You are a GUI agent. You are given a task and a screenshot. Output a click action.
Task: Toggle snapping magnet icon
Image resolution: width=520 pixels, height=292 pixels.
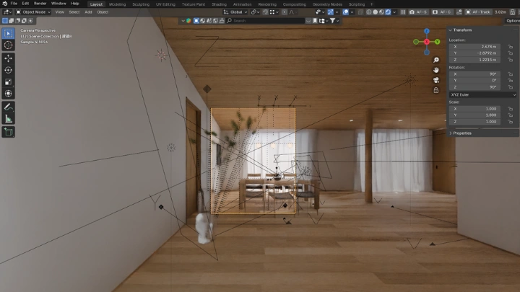[x=265, y=12]
